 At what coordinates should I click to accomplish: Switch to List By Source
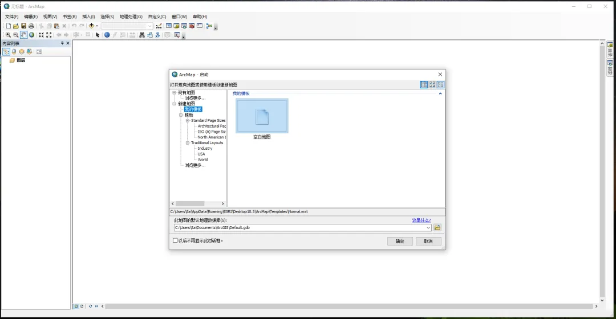(x=14, y=52)
